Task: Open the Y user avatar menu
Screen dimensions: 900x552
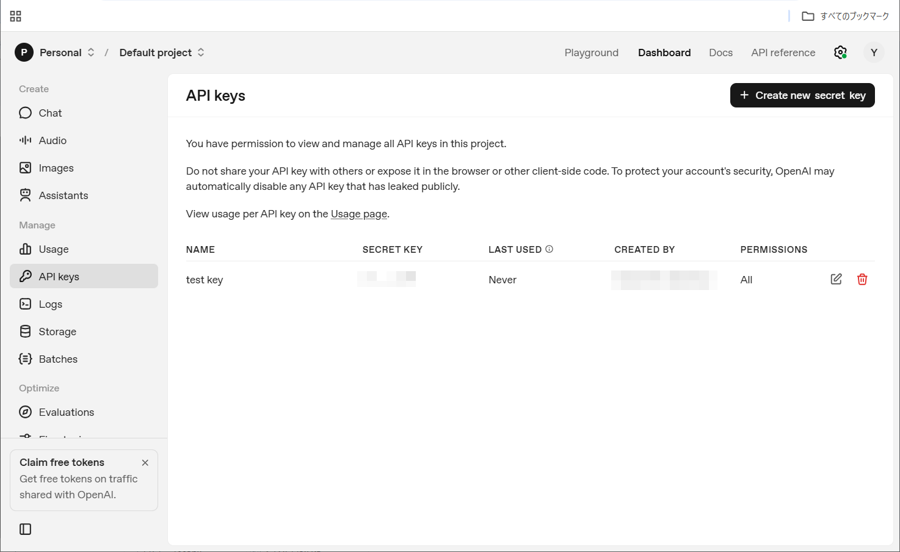Action: tap(874, 53)
